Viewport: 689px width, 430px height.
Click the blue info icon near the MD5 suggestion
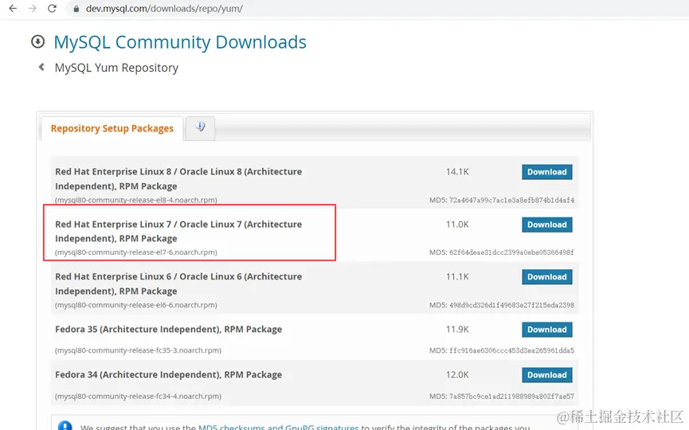click(x=65, y=425)
